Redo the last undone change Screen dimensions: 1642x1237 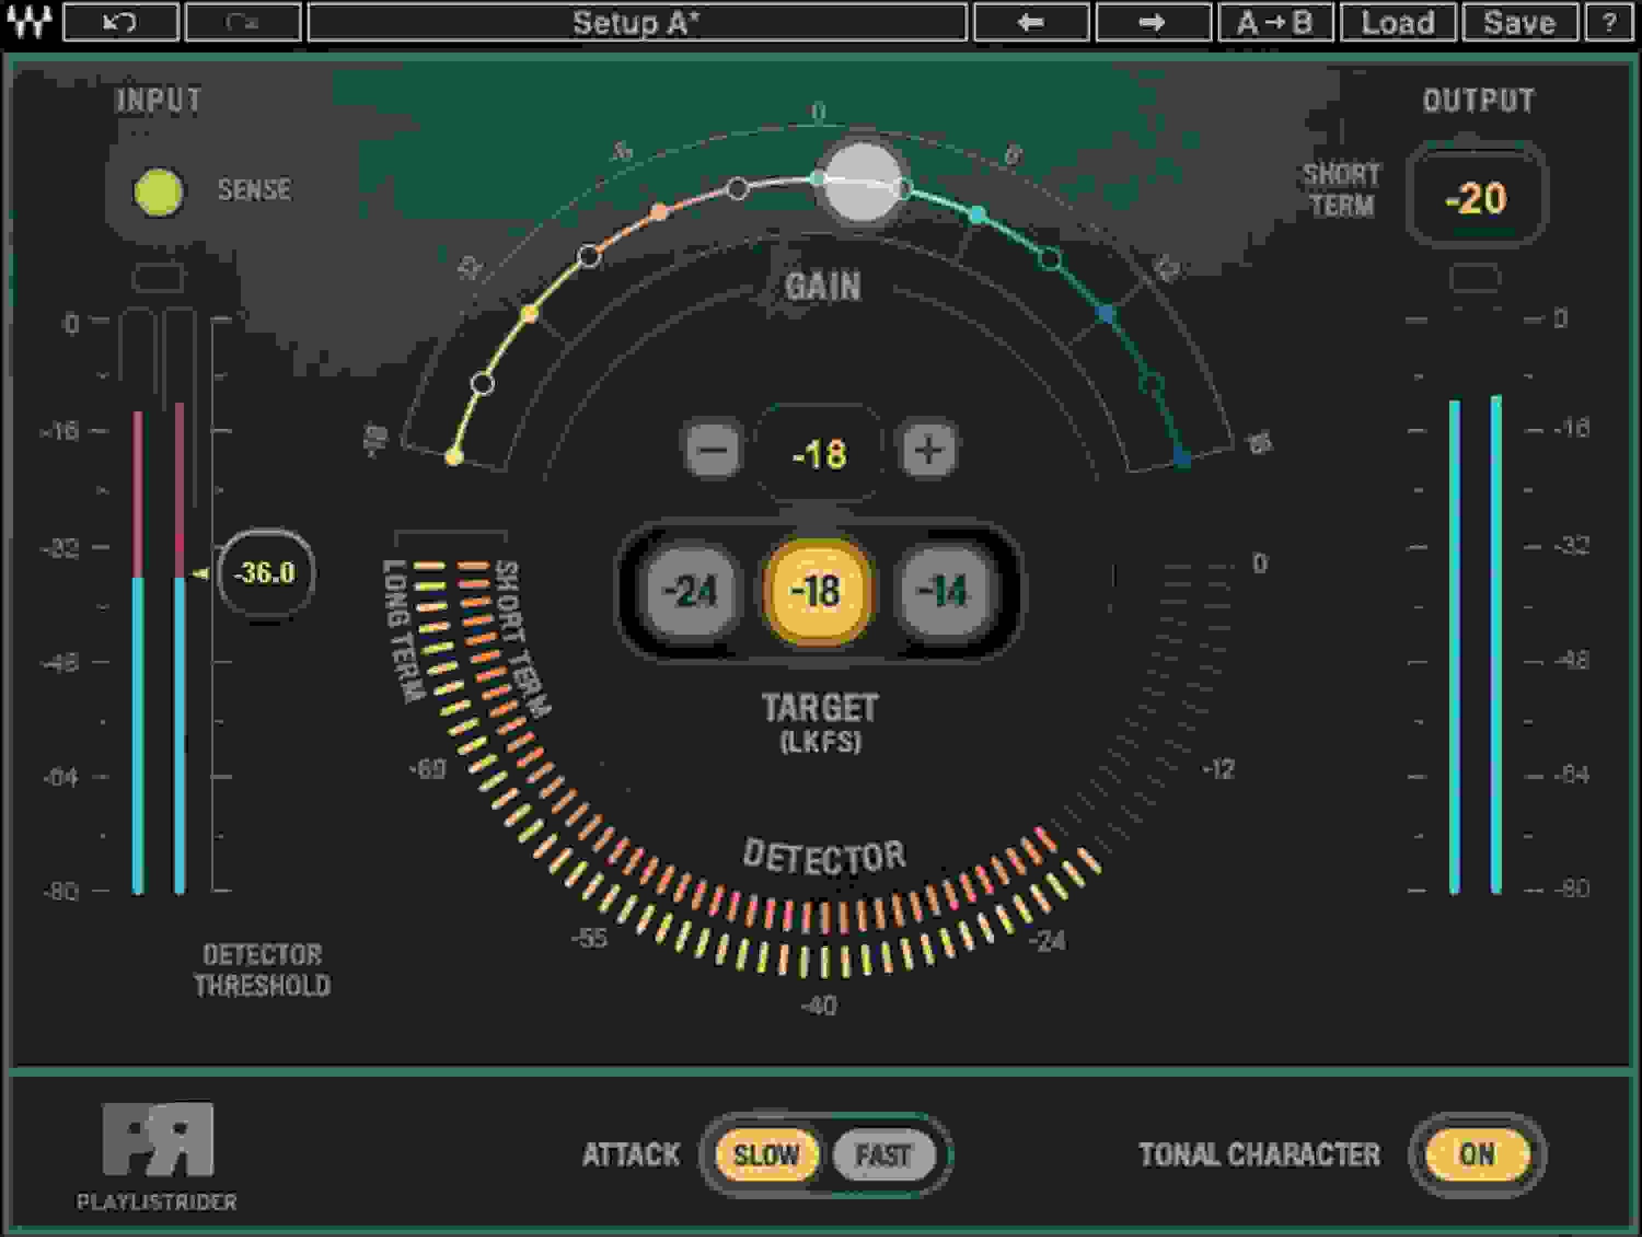coord(242,22)
